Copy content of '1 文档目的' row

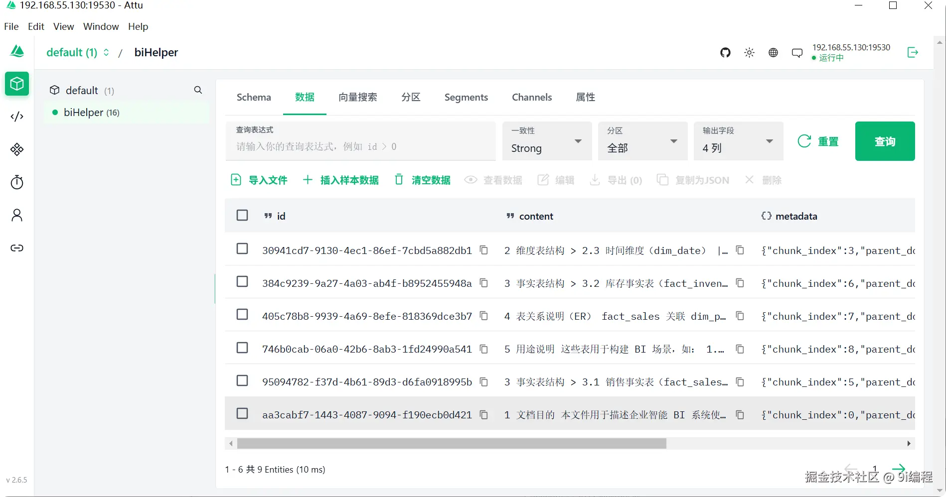point(740,414)
